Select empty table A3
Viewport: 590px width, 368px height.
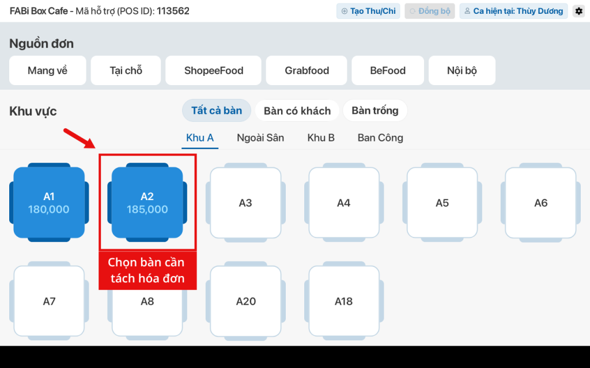point(245,203)
